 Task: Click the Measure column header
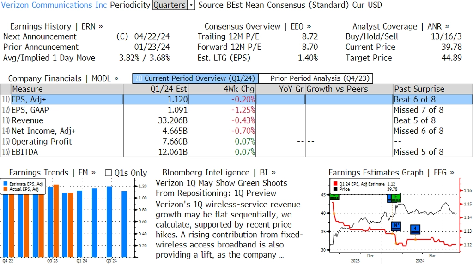point(67,89)
